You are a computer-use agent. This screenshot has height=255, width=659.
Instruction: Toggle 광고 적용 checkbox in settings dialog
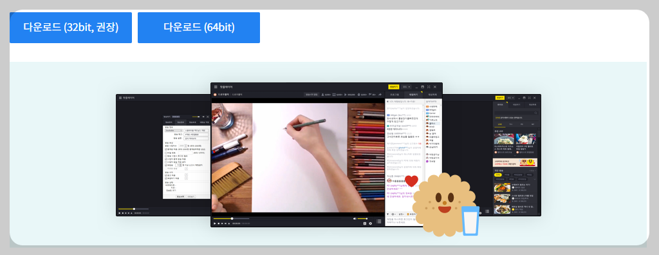pyautogui.click(x=166, y=175)
